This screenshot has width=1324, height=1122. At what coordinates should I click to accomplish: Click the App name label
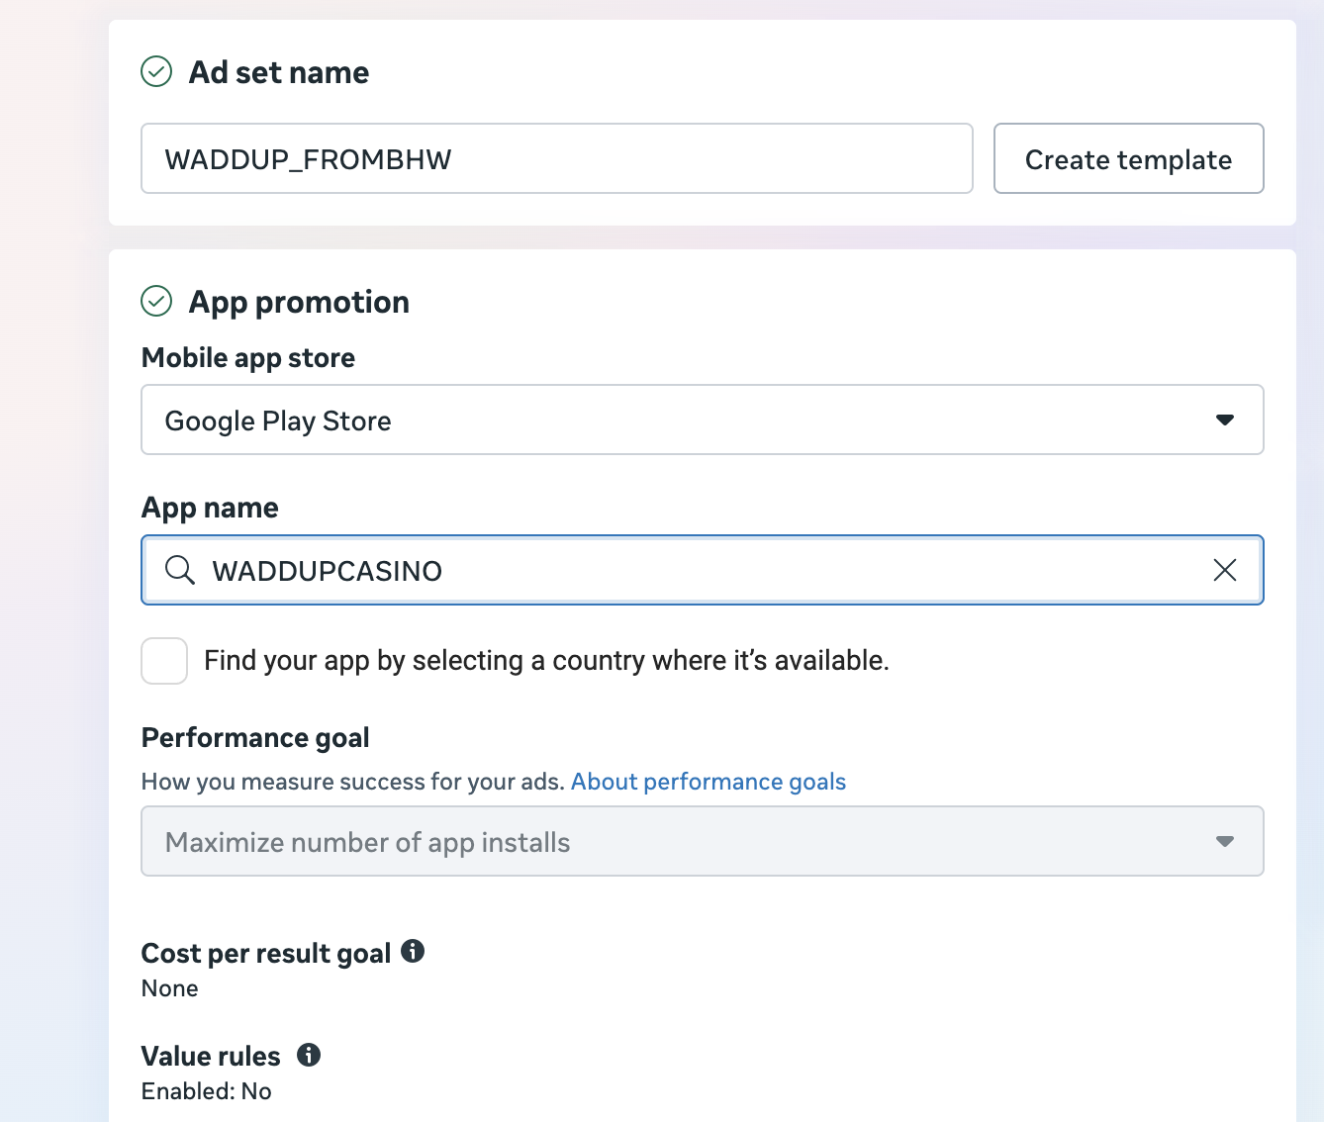pos(210,508)
